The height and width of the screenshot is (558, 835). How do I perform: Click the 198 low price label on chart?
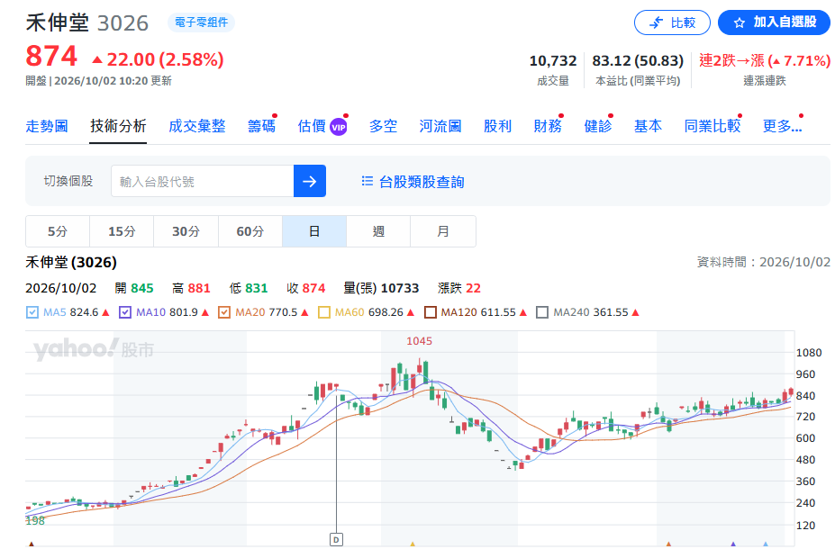35,521
